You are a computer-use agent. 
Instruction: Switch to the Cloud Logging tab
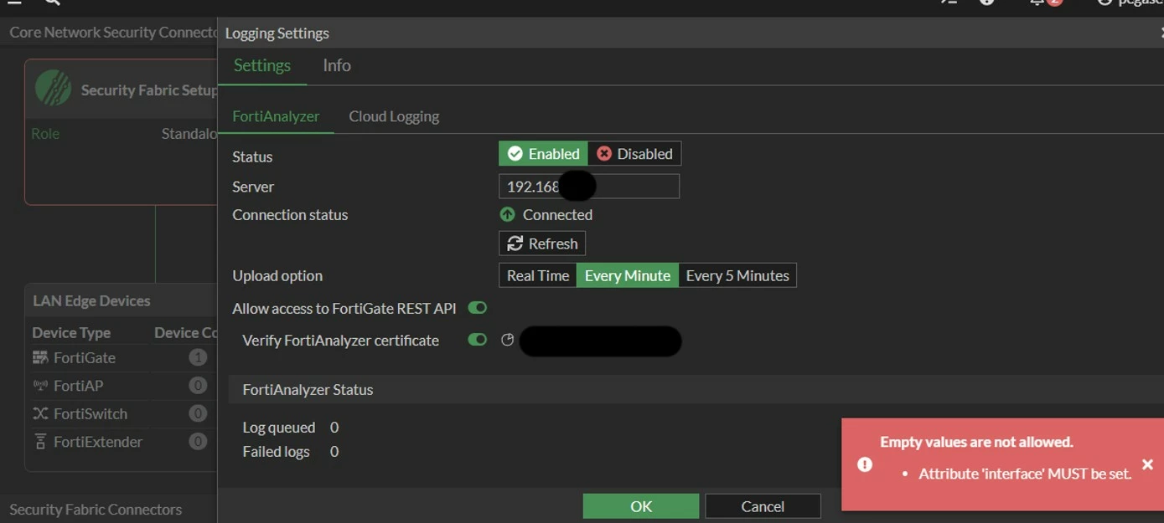pyautogui.click(x=394, y=116)
